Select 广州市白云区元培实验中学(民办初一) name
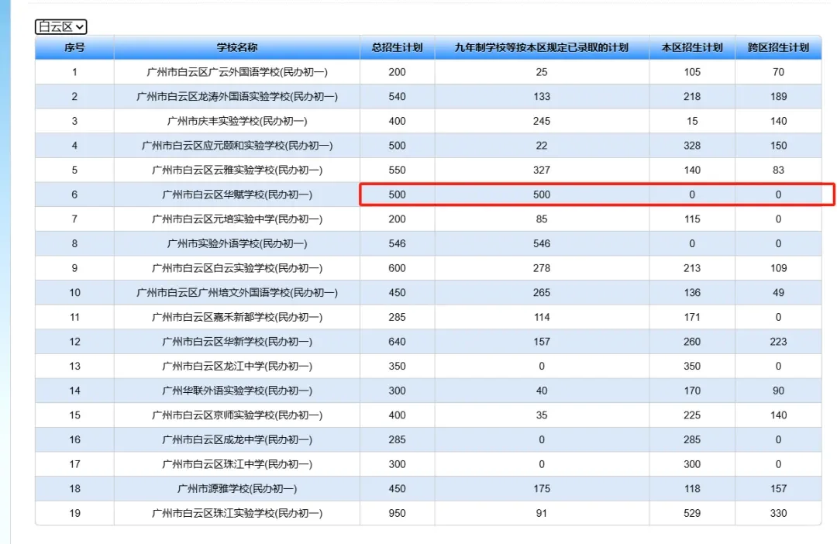The height and width of the screenshot is (544, 837). pos(237,219)
